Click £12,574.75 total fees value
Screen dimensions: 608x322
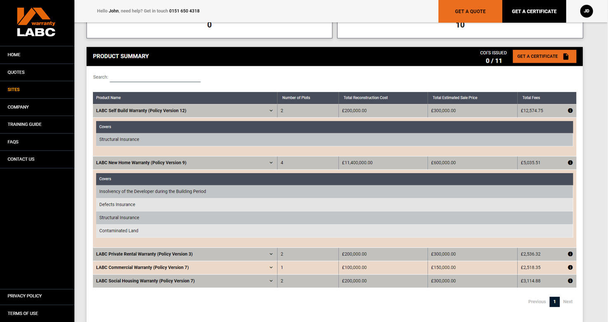pos(532,111)
